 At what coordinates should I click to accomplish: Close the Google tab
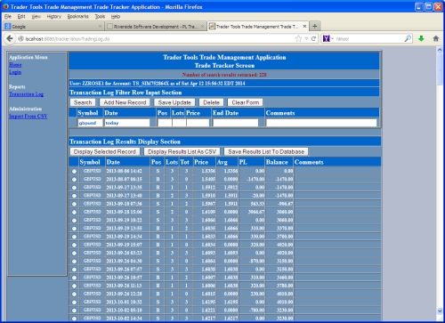click(100, 27)
